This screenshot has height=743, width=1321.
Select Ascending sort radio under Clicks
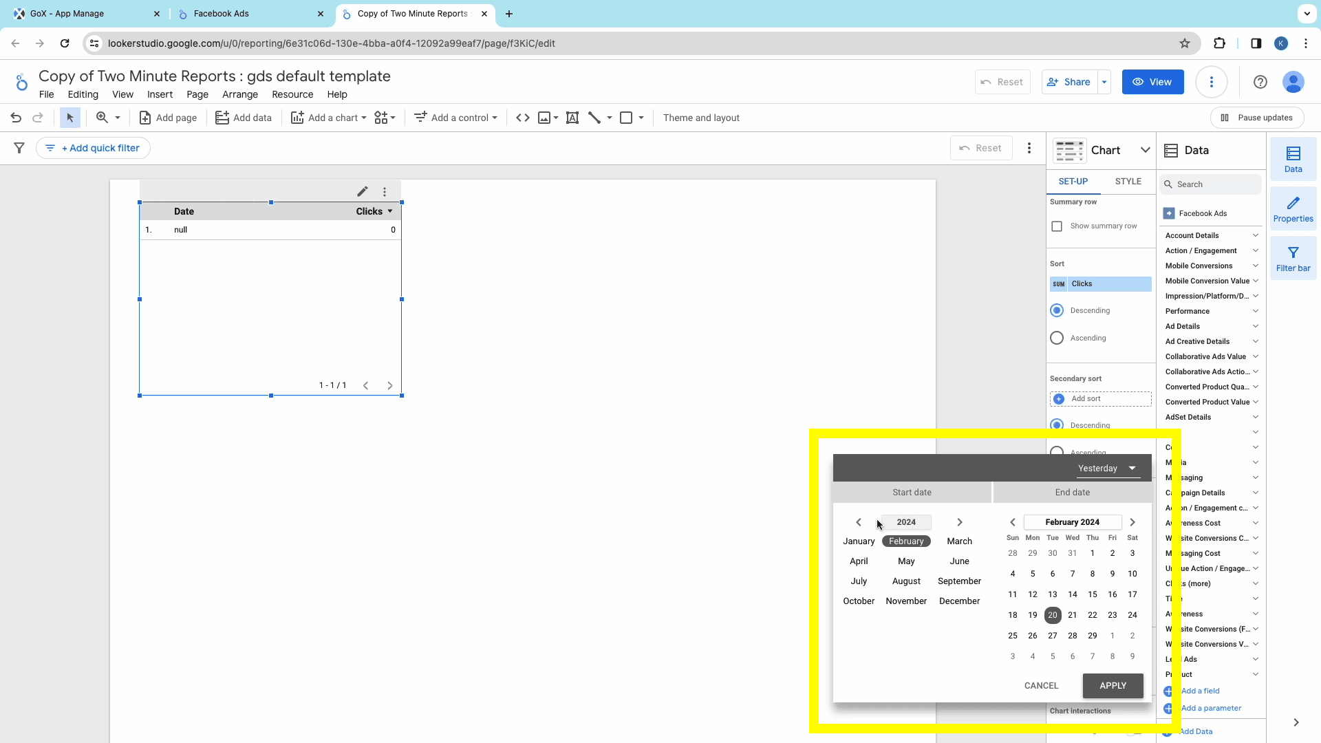[1057, 338]
